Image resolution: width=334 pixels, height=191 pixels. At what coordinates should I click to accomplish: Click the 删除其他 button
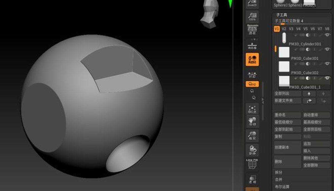tap(316, 158)
